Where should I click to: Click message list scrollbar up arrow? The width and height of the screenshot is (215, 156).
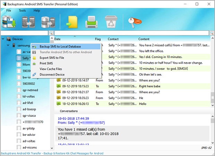click(213, 38)
